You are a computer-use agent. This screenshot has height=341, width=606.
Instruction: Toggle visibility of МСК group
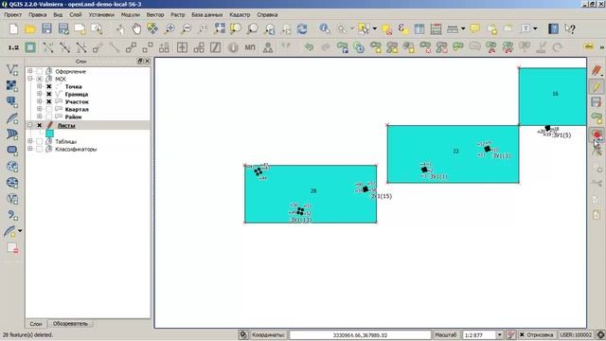coord(40,79)
